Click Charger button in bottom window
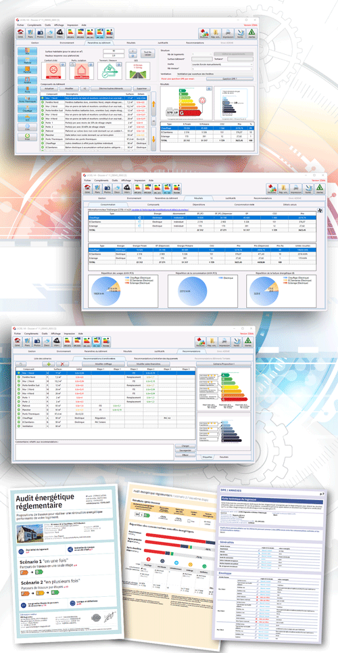Screen dimensions: 338x653 point(186,446)
